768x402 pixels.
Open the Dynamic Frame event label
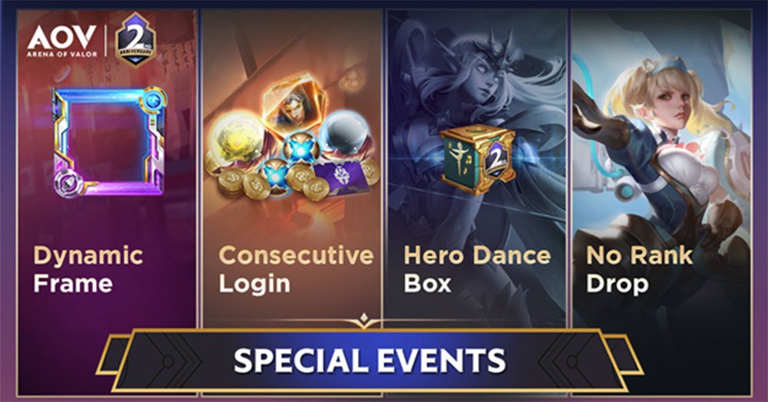click(88, 269)
